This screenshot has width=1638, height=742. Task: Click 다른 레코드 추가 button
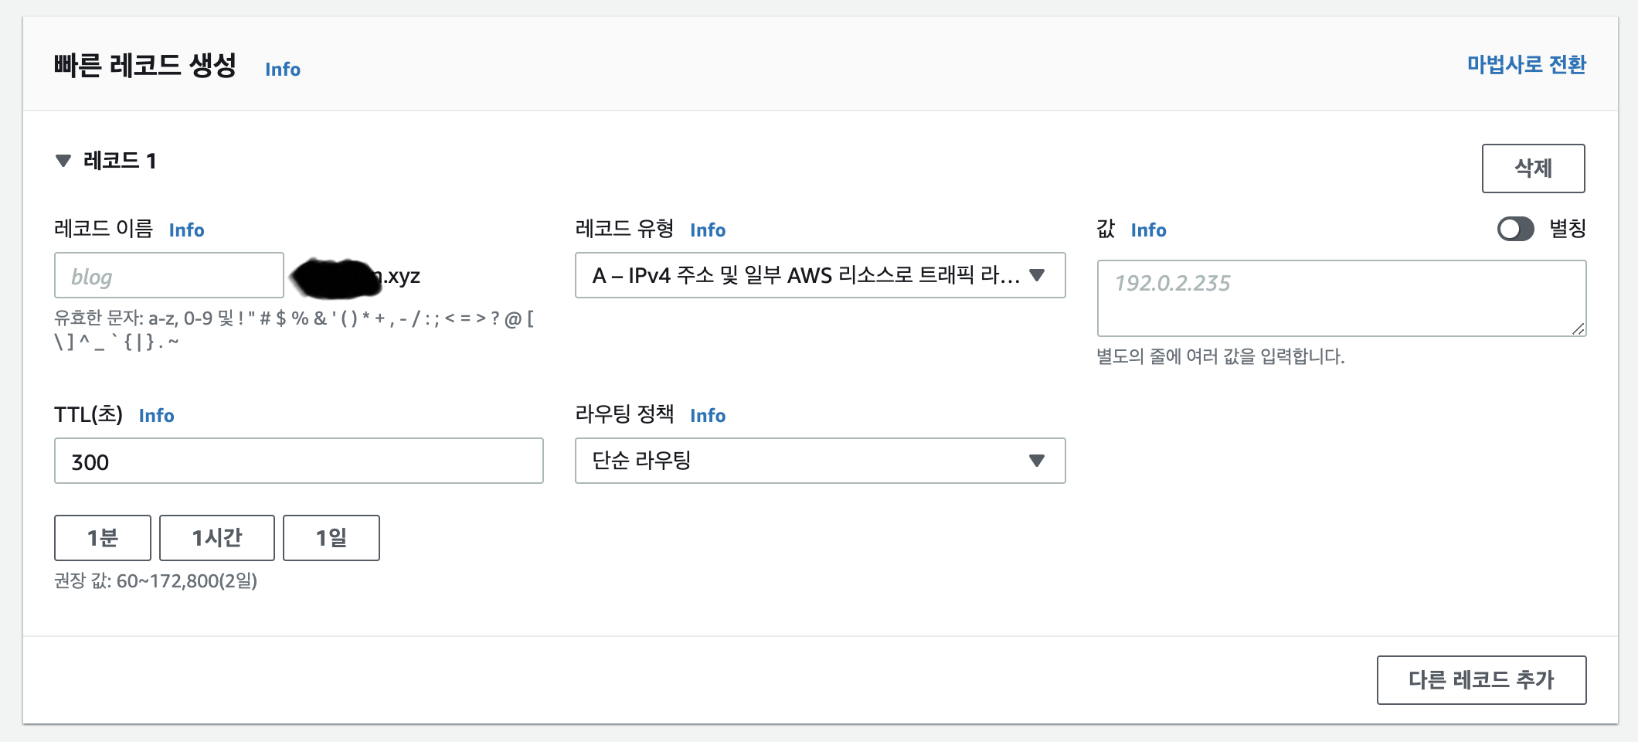1481,680
